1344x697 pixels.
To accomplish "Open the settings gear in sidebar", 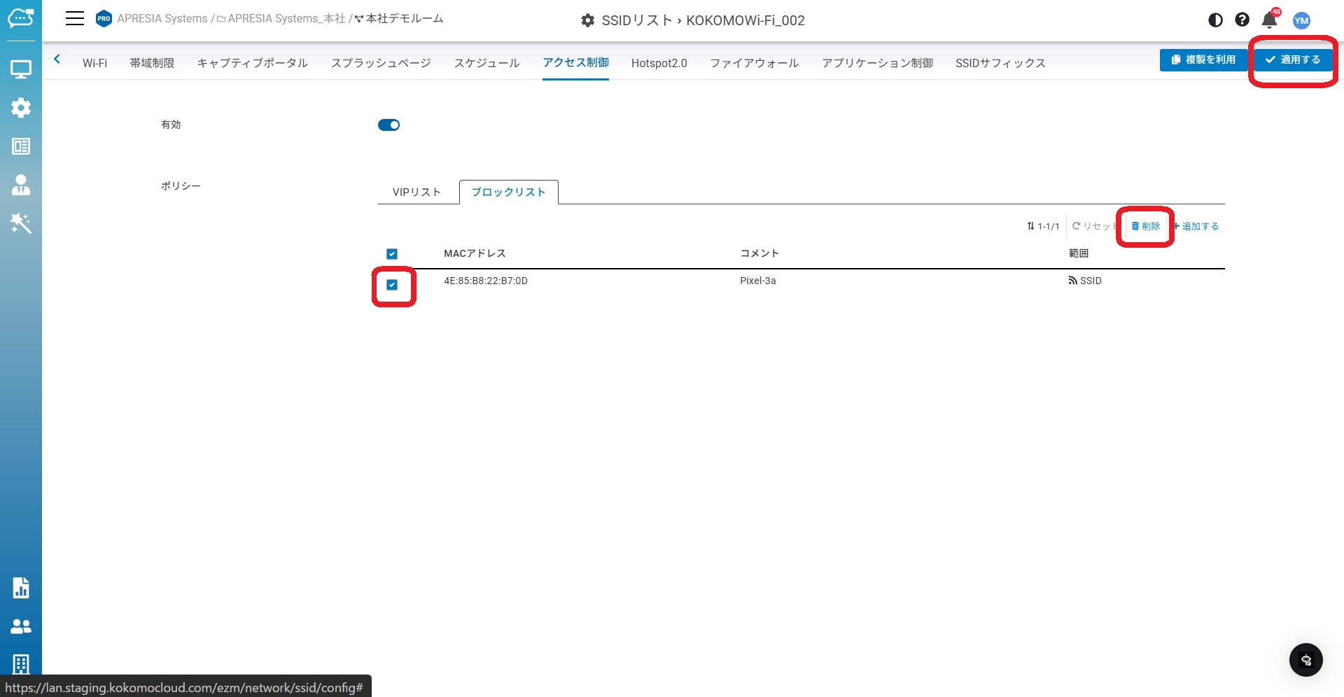I will point(21,108).
